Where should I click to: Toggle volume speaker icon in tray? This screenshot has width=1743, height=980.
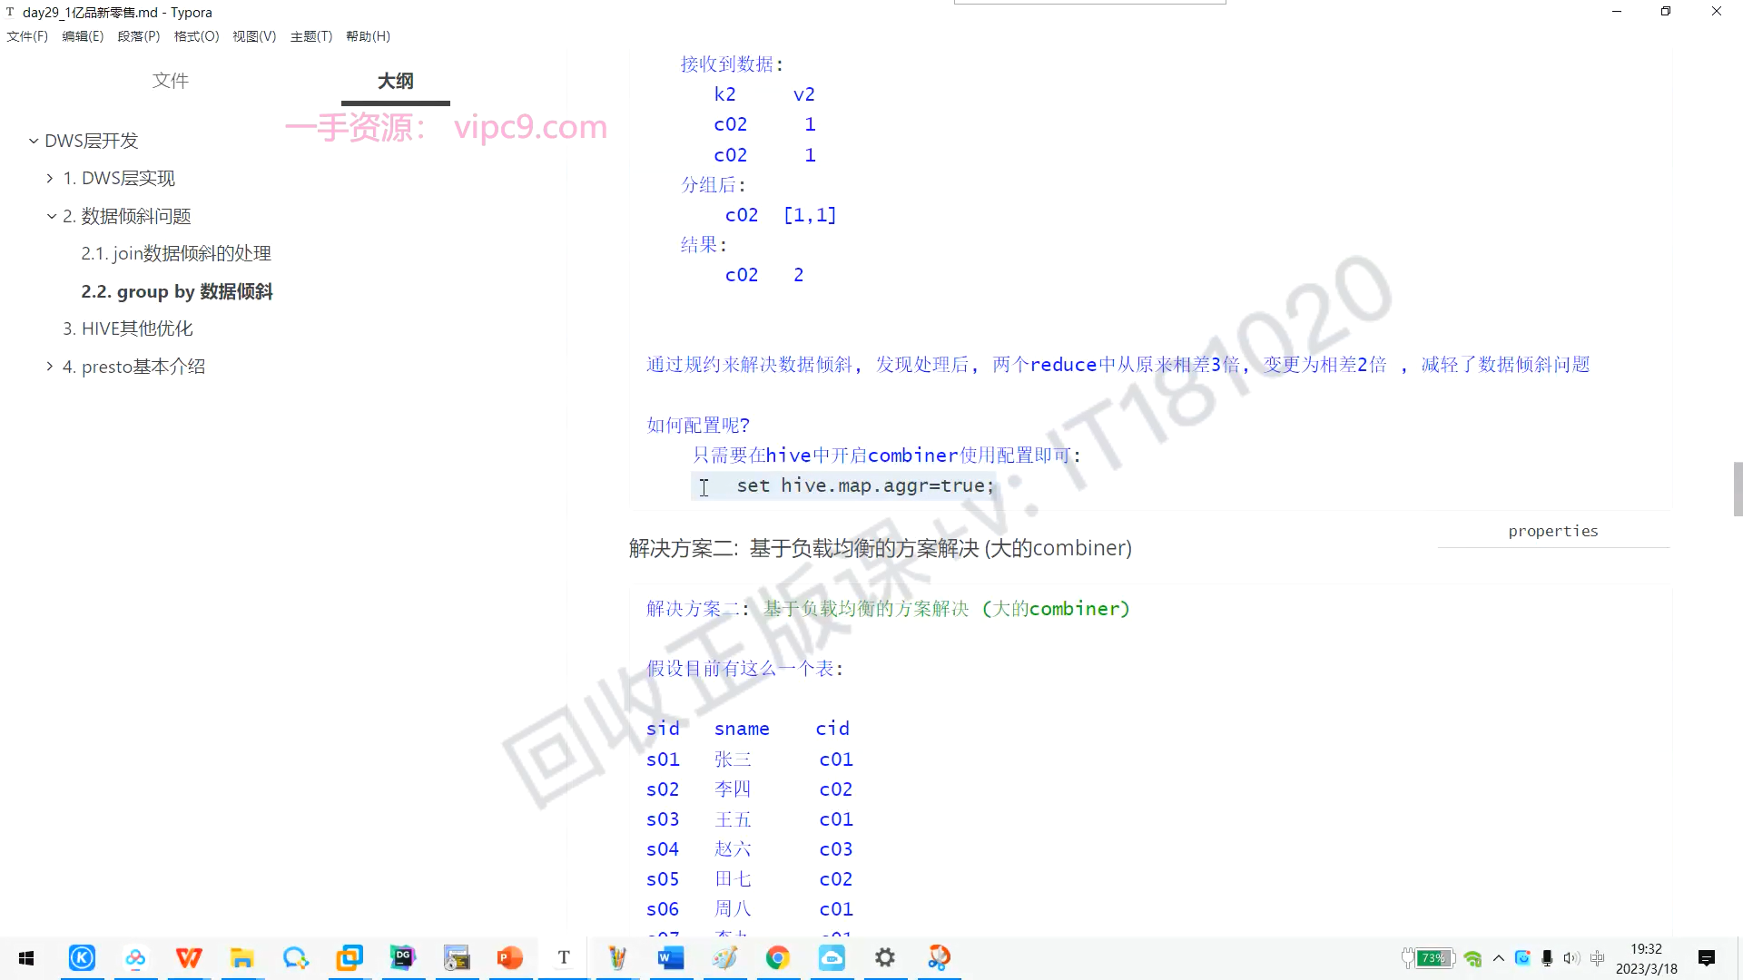pyautogui.click(x=1571, y=958)
